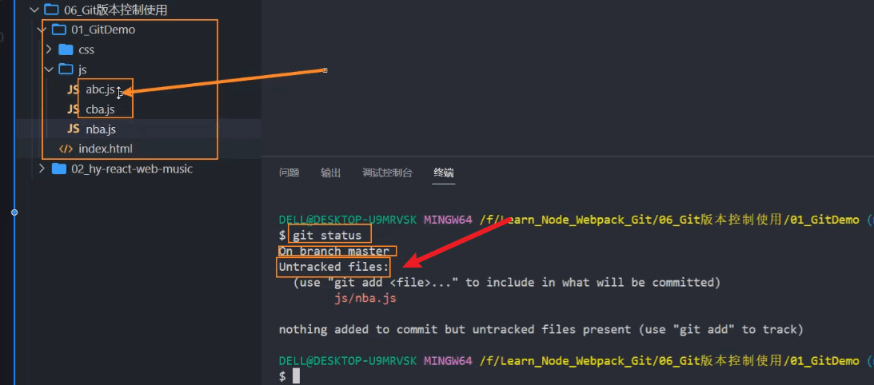Expand the 02_hy-react-web-music folder chevron
The height and width of the screenshot is (385, 874).
coord(42,169)
